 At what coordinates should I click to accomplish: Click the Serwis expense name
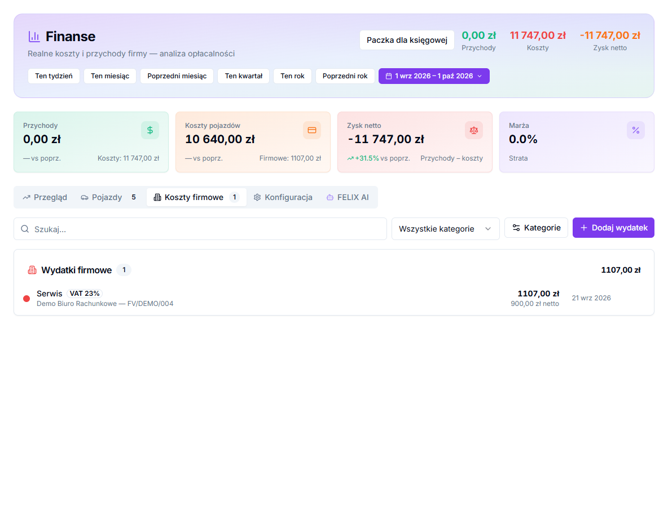50,294
